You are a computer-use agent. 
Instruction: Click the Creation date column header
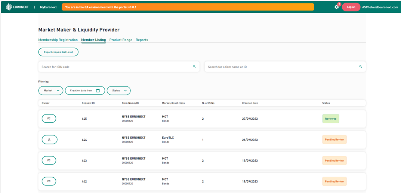pyautogui.click(x=250, y=103)
